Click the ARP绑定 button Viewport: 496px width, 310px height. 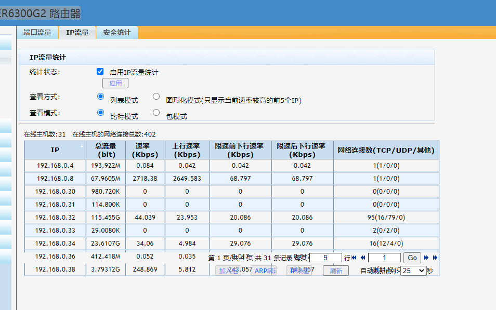(264, 271)
